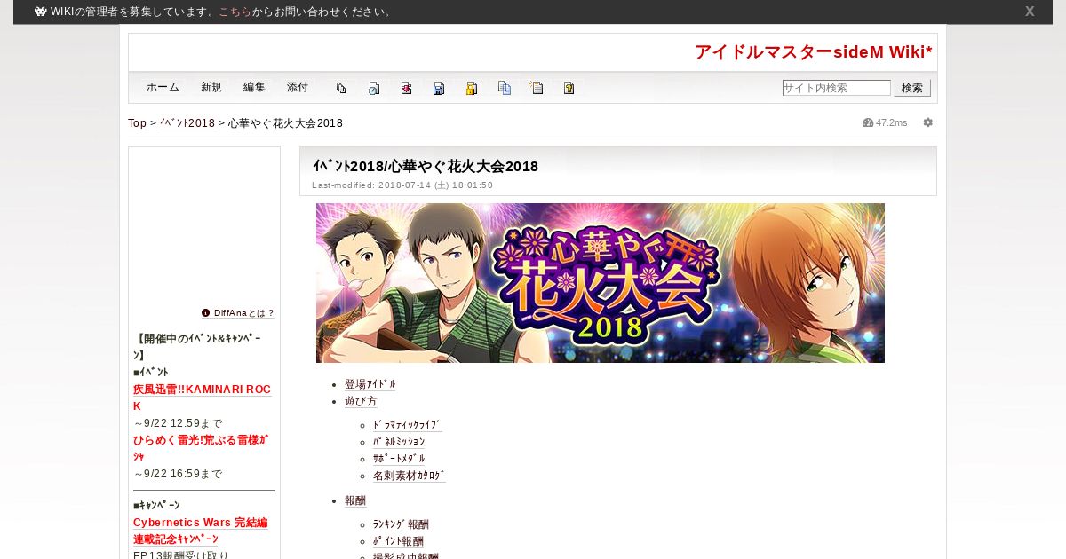Jump to ﾎﾟｲﾝﾄ報酬 subsection

pos(398,541)
